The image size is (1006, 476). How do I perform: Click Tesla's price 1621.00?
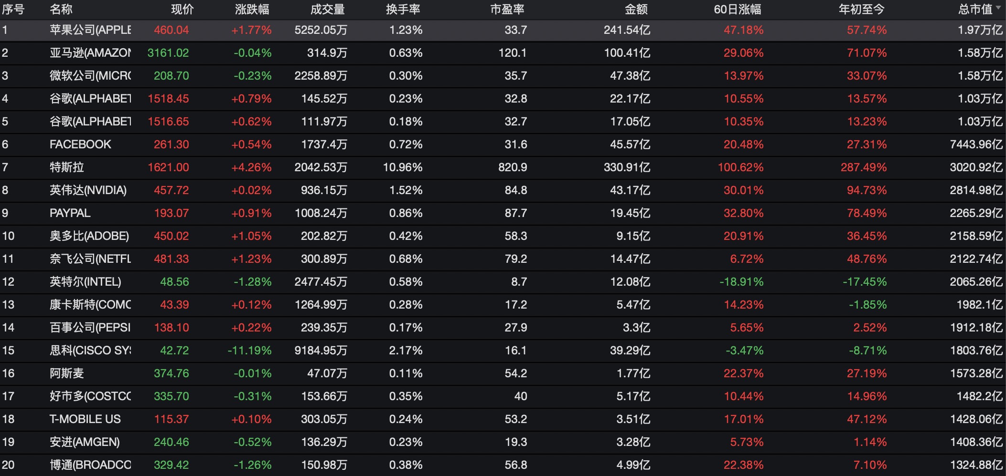pyautogui.click(x=168, y=167)
